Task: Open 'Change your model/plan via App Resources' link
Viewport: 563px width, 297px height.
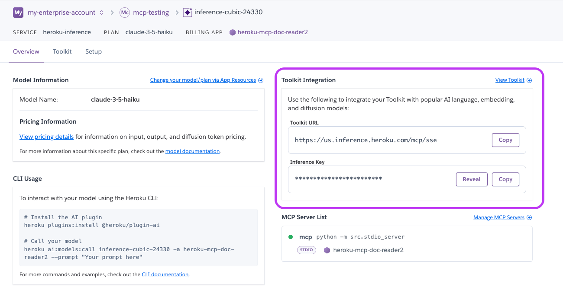Action: point(203,80)
